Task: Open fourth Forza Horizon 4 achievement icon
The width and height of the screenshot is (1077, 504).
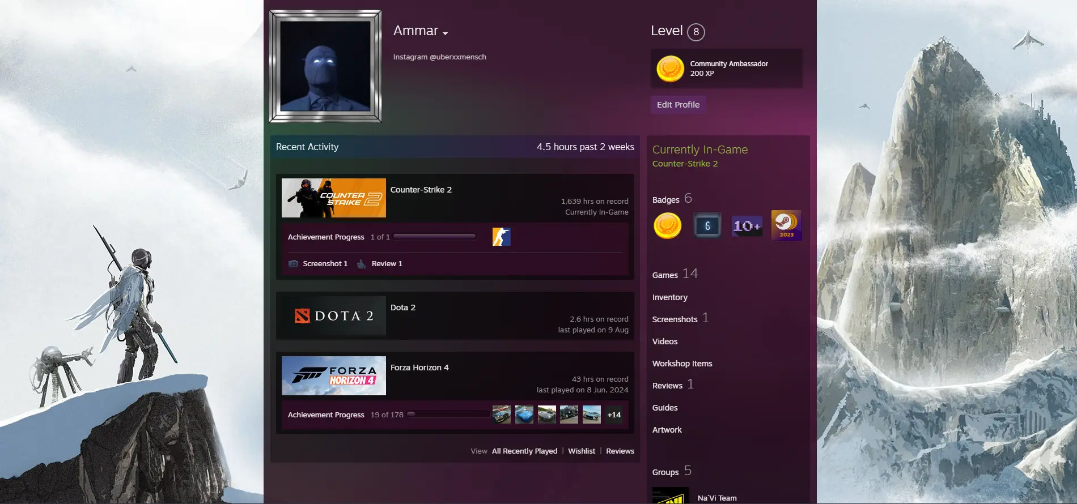Action: pos(569,415)
